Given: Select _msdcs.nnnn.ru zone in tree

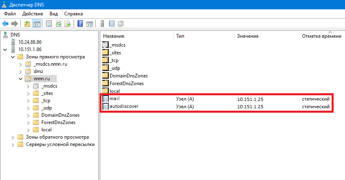Looking at the screenshot, I should coord(50,64).
